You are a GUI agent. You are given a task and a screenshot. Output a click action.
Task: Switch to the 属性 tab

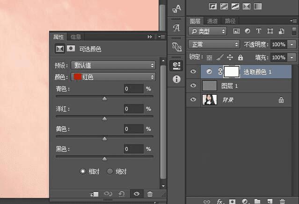(x=58, y=37)
